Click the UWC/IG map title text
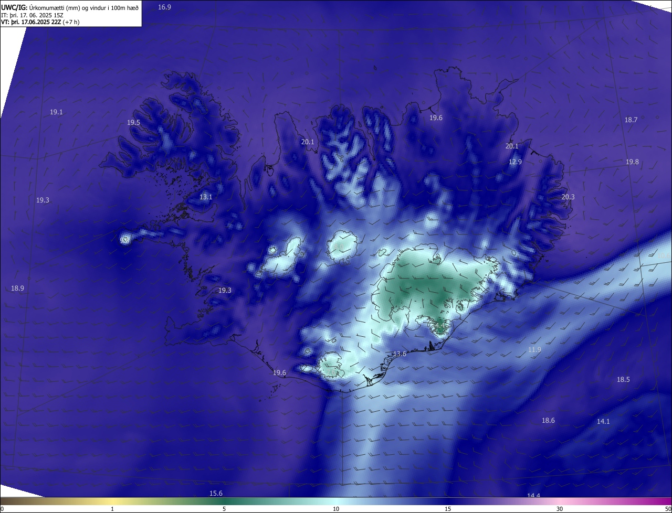The height and width of the screenshot is (513, 672). pyautogui.click(x=70, y=7)
